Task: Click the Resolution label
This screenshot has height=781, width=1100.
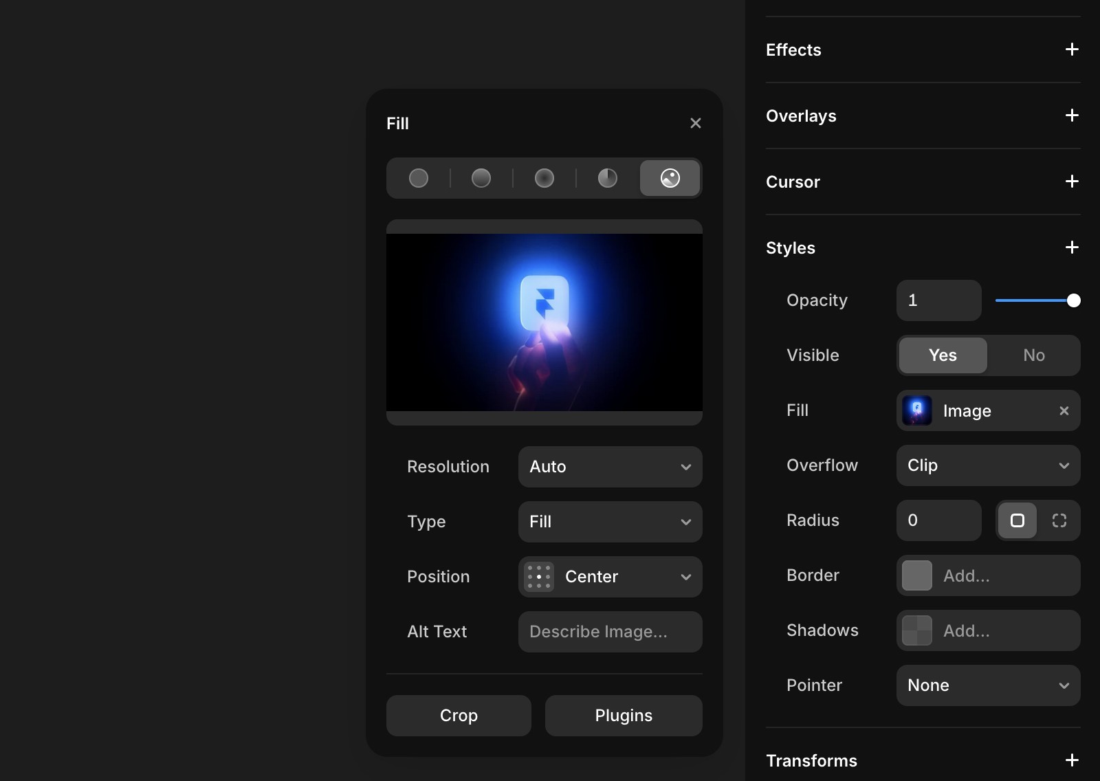Action: (448, 467)
